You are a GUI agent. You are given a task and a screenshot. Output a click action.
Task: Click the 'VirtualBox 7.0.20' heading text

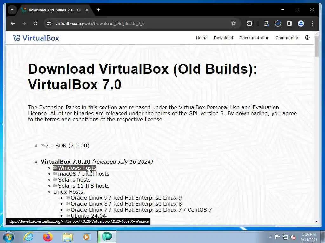65,162
